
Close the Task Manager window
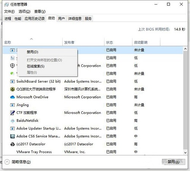(x=181, y=4)
